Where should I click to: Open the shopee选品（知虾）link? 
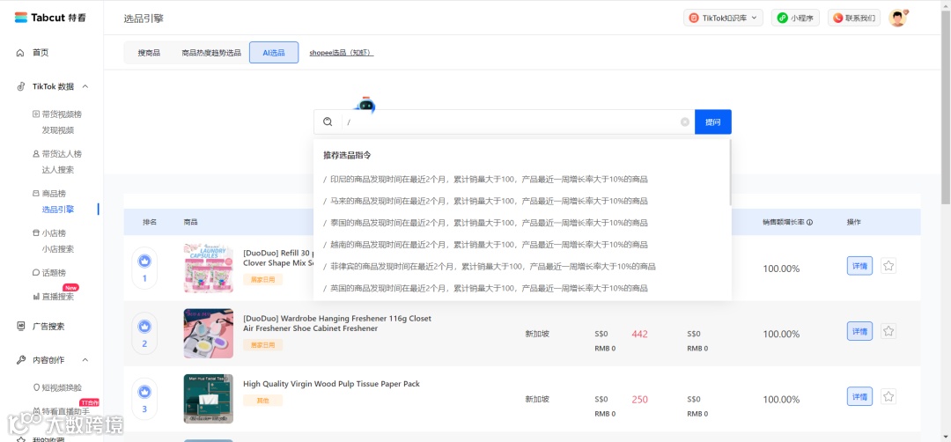tap(342, 53)
